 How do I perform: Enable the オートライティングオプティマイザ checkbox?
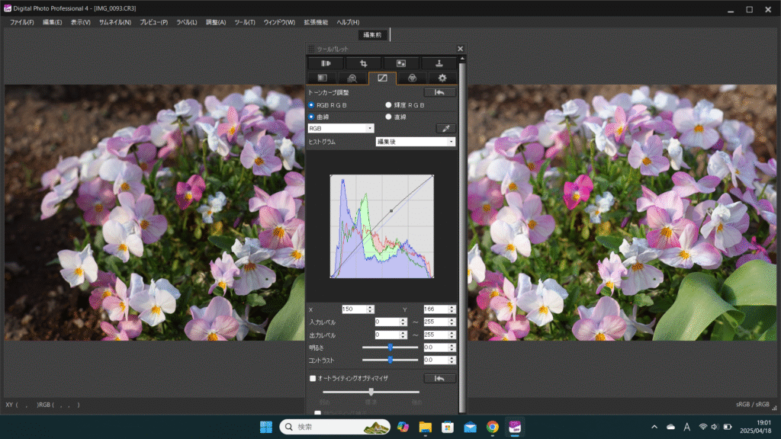click(313, 379)
